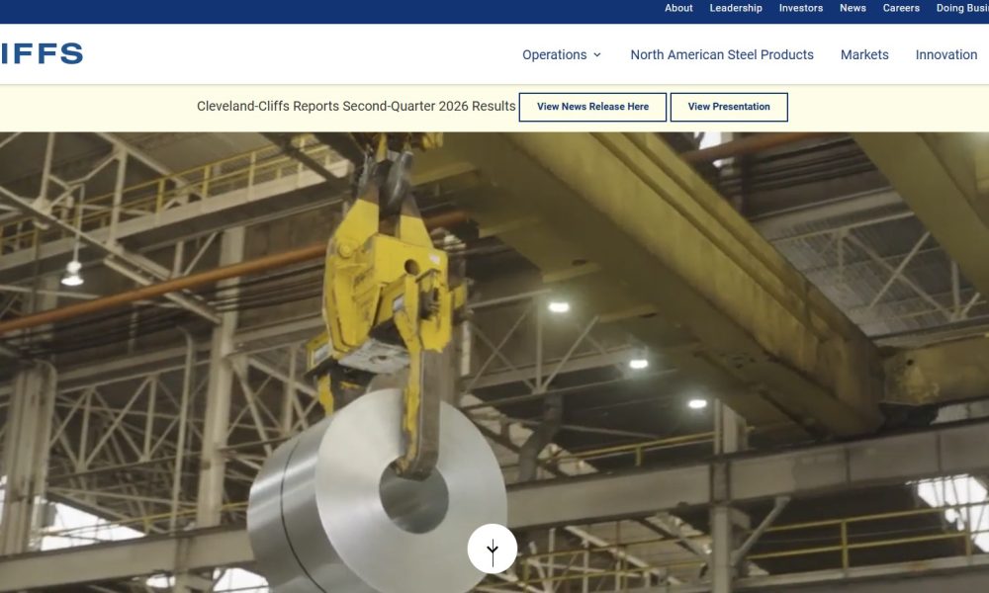Visit the Careers page
The width and height of the screenshot is (989, 593).
click(x=901, y=8)
